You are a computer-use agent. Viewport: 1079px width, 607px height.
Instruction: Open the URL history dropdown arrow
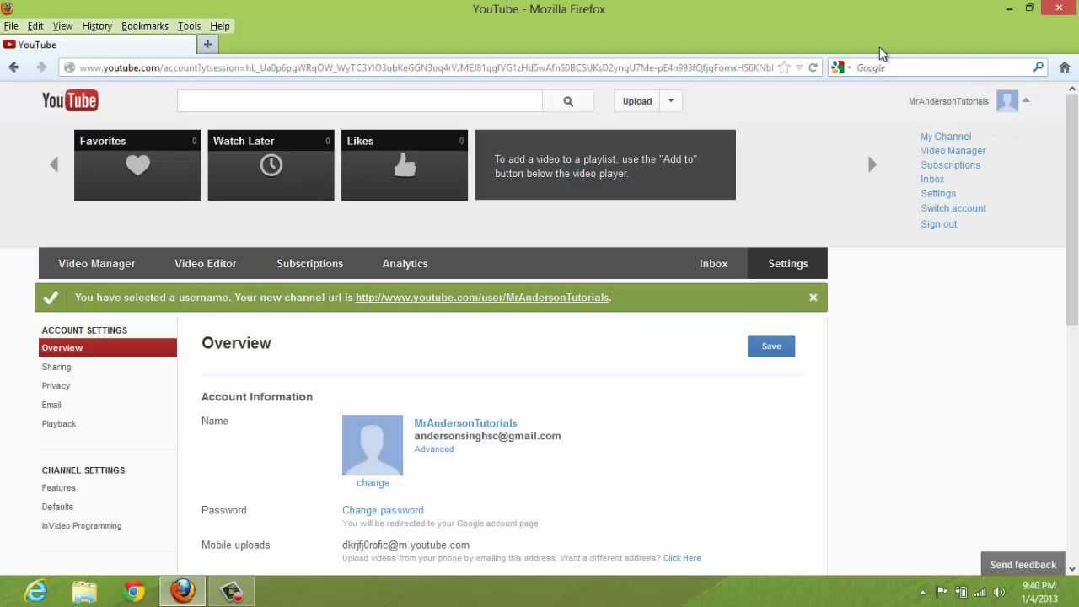[799, 67]
